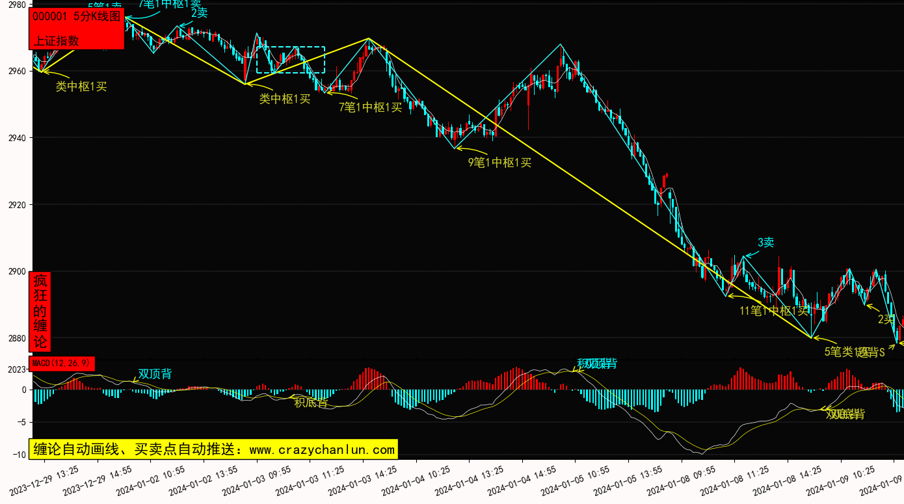Select the yellow "积底背" MACD label
Viewport: 904px width, 504px height.
(311, 403)
